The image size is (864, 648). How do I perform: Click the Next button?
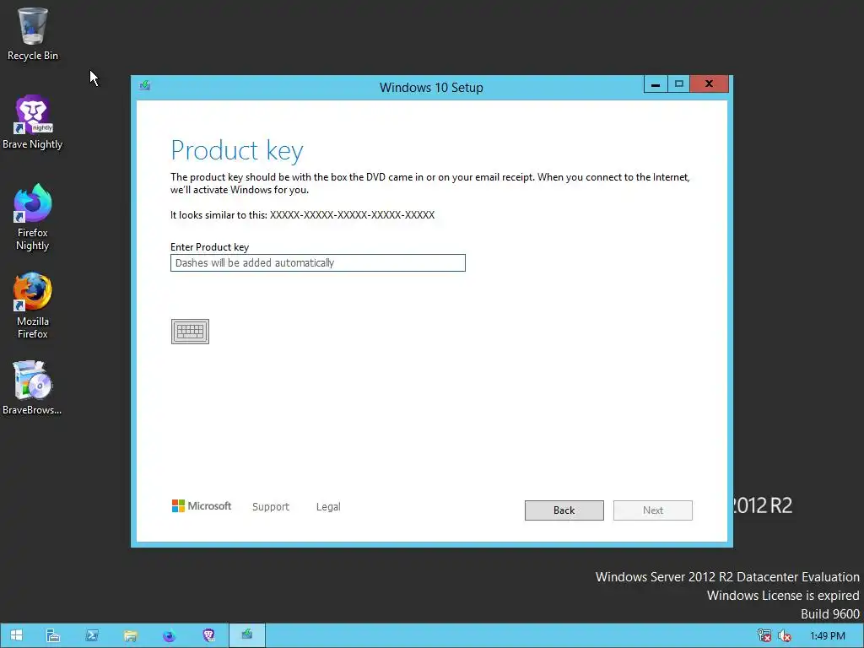coord(652,510)
